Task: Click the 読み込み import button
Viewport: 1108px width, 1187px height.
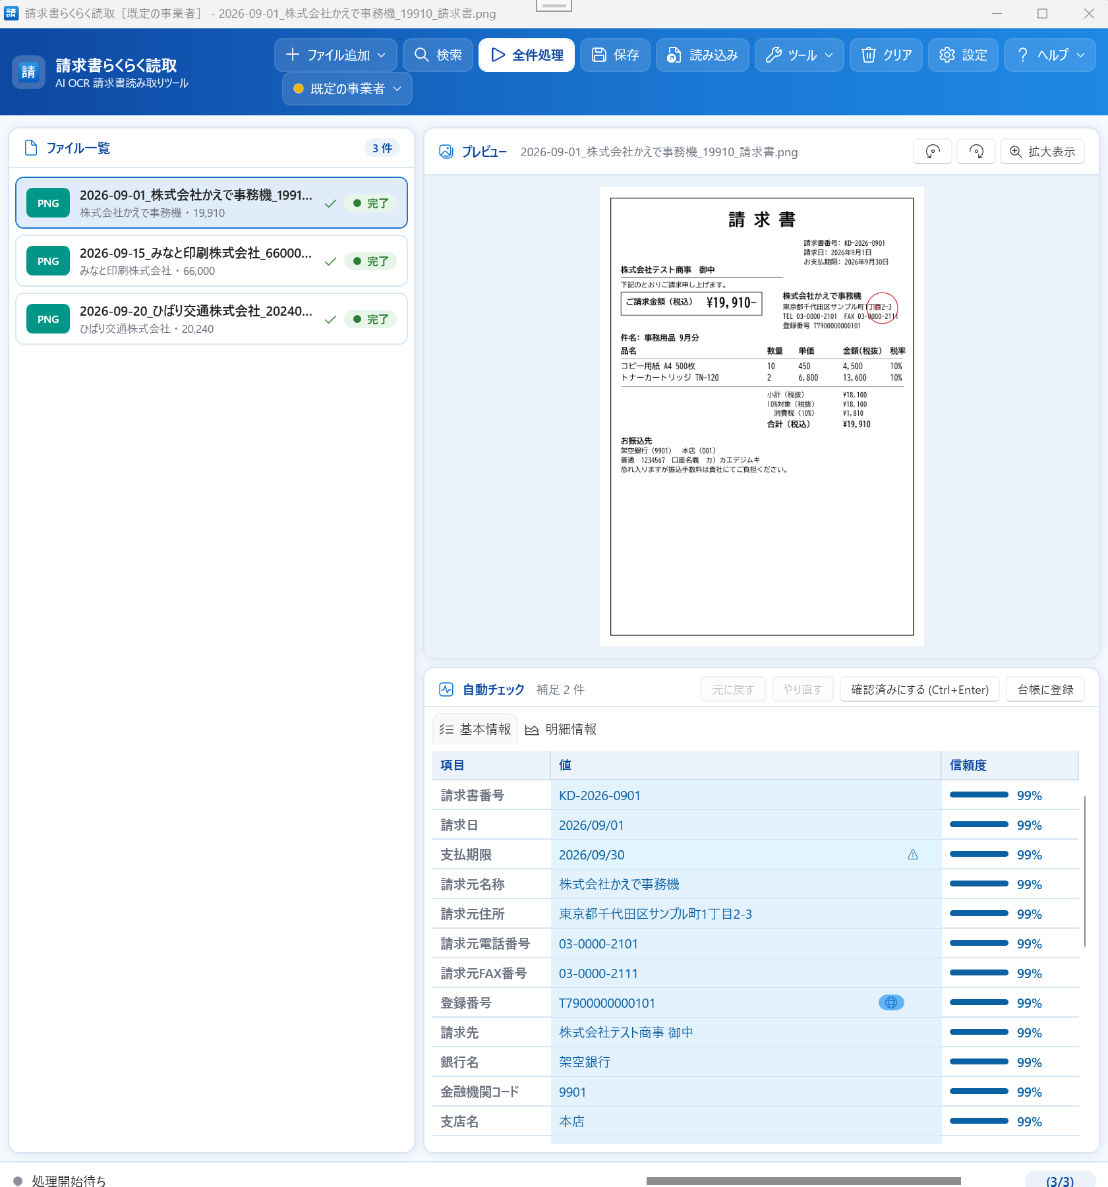Action: [702, 55]
